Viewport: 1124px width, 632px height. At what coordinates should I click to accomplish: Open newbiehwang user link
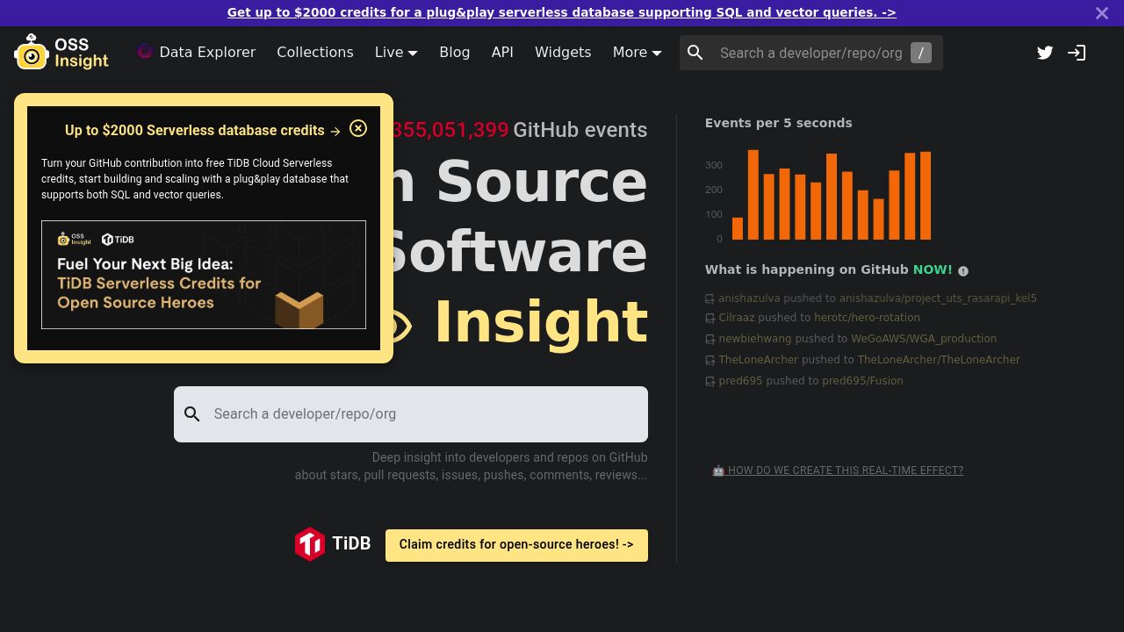click(x=755, y=339)
